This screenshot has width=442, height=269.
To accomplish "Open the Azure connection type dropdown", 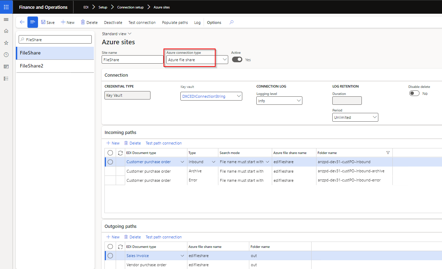I will coord(224,59).
